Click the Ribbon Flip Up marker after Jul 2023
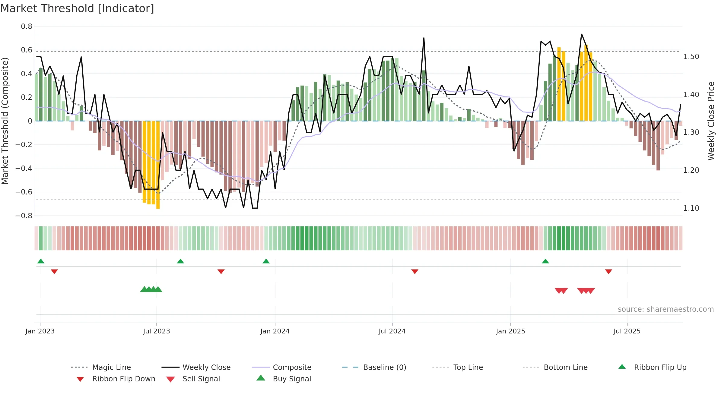This screenshot has width=724, height=407. (180, 261)
